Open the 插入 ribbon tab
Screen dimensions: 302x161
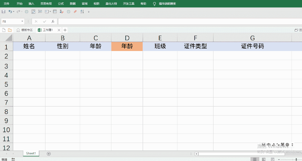(x=32, y=3)
